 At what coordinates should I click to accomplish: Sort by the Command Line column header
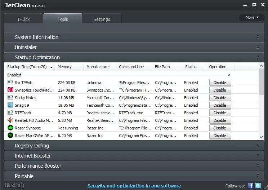tap(134, 67)
